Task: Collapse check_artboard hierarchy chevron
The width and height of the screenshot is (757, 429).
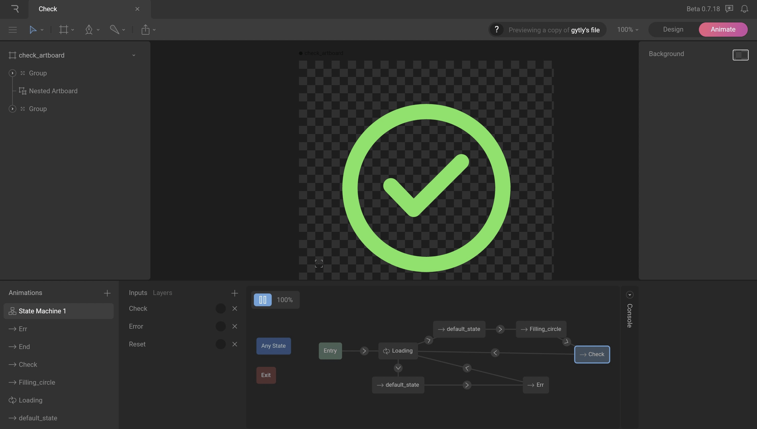Action: 134,55
